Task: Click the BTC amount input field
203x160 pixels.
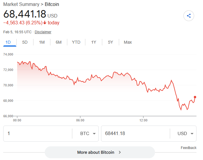Action: (38, 133)
